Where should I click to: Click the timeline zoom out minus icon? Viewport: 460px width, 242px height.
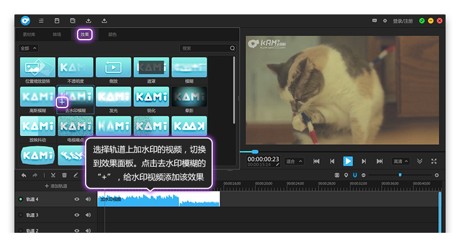363,175
